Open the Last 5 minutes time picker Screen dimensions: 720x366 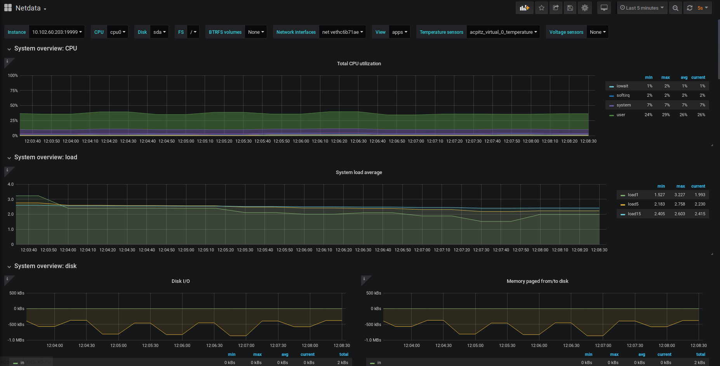click(642, 8)
